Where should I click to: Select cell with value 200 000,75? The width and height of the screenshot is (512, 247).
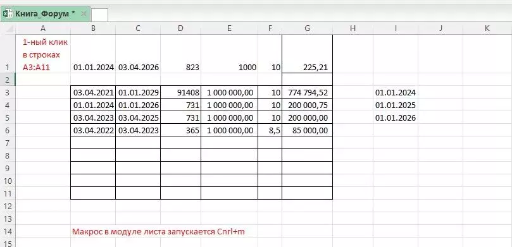[308, 105]
